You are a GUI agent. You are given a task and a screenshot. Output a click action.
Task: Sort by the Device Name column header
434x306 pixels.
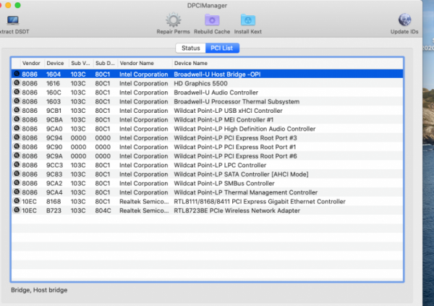pos(192,63)
